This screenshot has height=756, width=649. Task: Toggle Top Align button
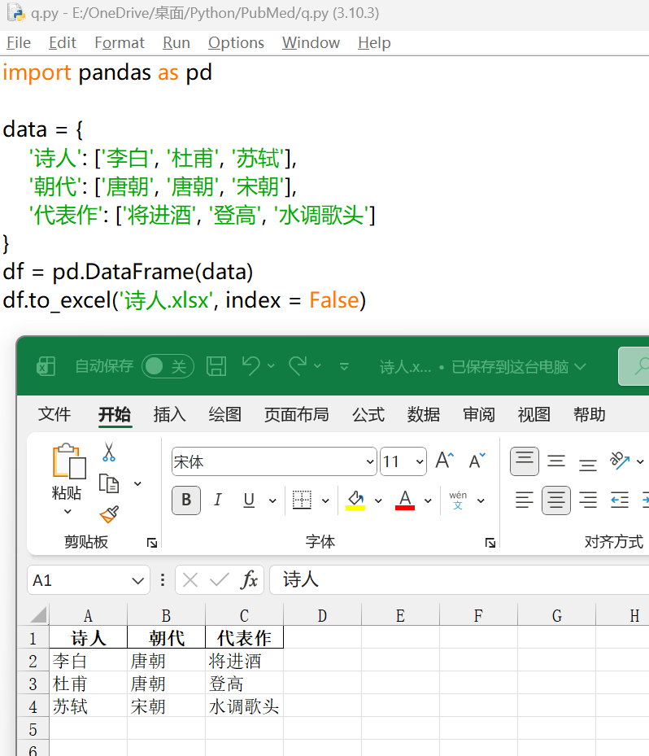(525, 461)
